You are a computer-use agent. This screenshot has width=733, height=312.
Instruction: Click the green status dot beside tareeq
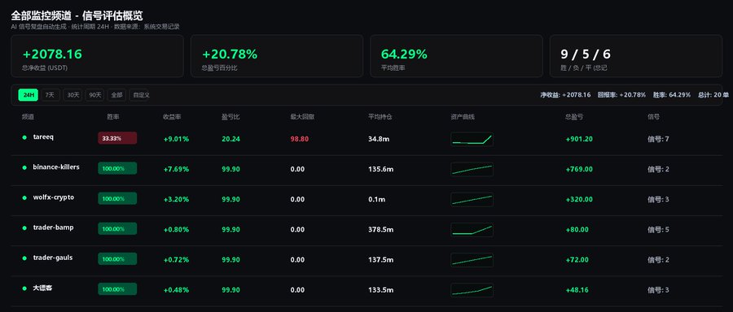[24, 137]
